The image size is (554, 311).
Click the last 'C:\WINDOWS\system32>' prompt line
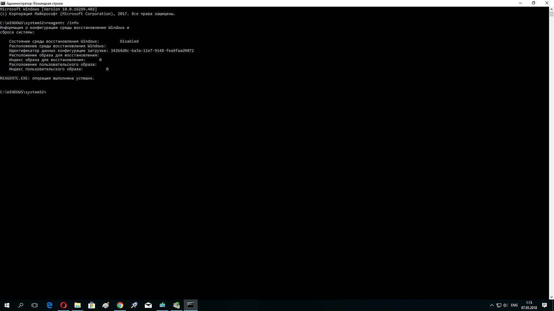pos(23,92)
